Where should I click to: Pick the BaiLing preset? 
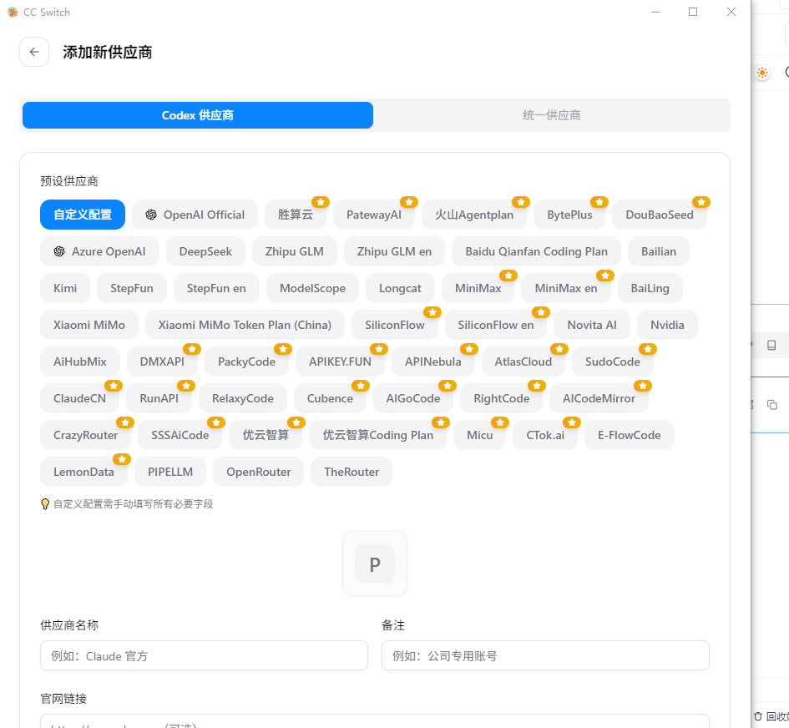(650, 288)
